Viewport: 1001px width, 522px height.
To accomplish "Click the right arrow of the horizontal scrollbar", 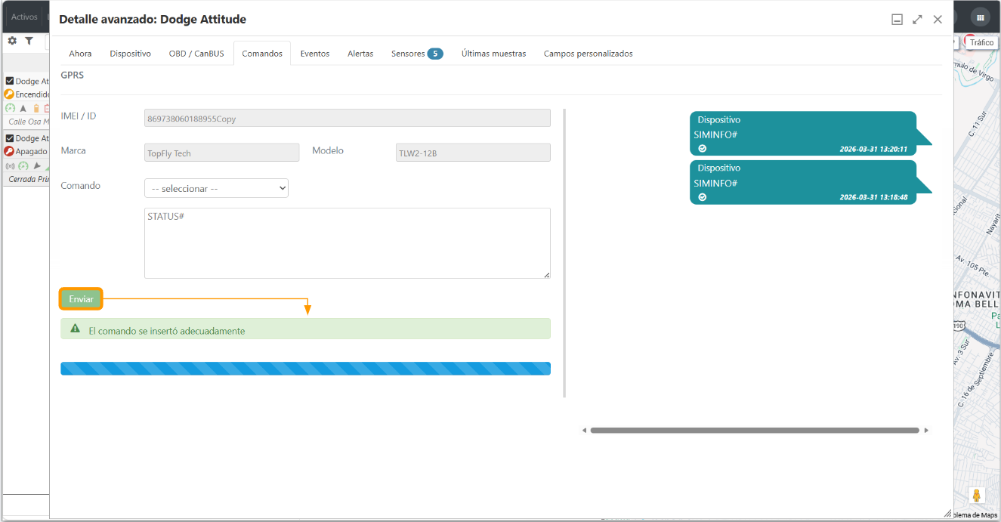I will point(927,431).
